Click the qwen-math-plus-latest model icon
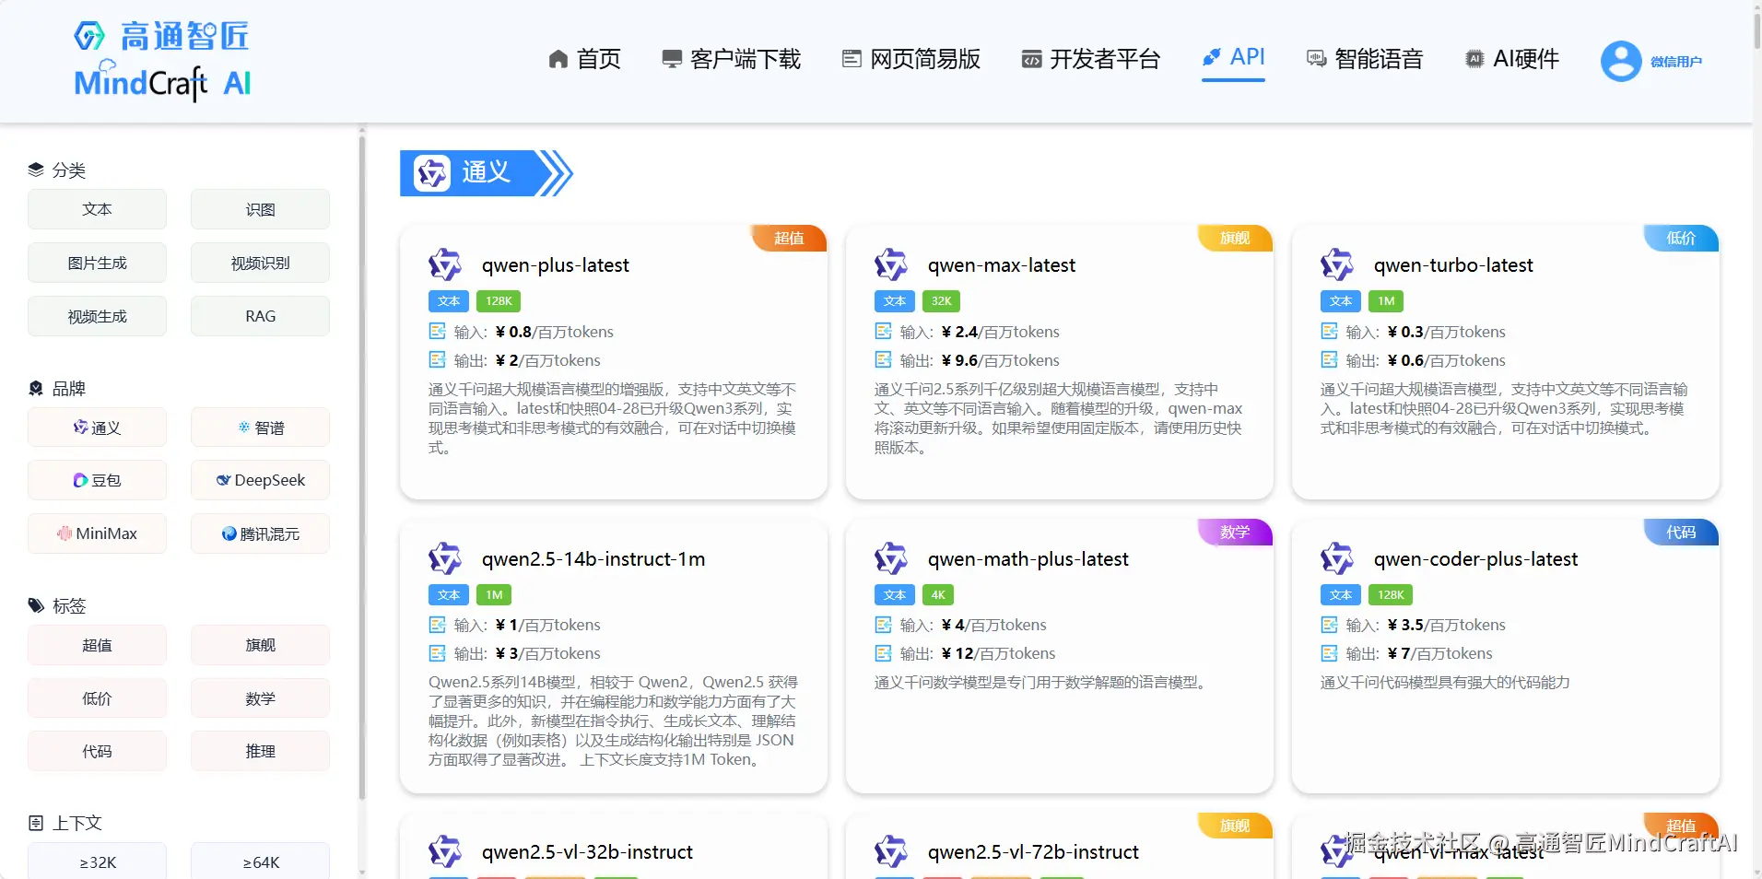Screen dimensions: 1762x879 click(891, 559)
